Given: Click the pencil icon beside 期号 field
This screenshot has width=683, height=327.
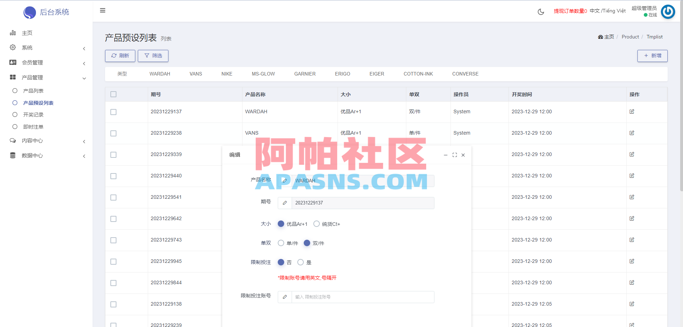Looking at the screenshot, I should click(x=285, y=203).
